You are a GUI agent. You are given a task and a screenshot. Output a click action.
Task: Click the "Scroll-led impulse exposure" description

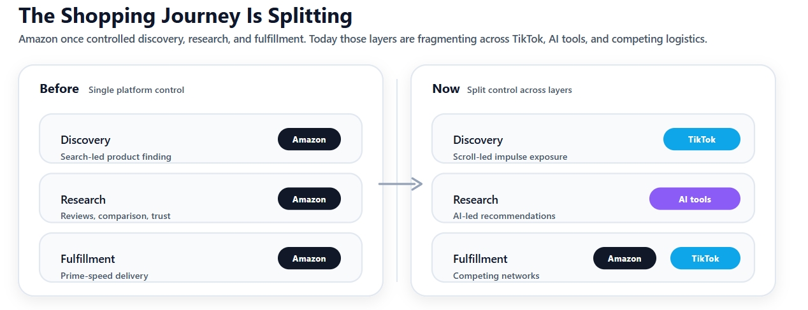point(510,157)
